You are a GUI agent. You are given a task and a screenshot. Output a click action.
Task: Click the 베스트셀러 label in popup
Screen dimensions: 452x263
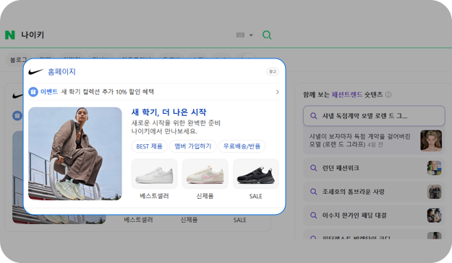point(154,196)
